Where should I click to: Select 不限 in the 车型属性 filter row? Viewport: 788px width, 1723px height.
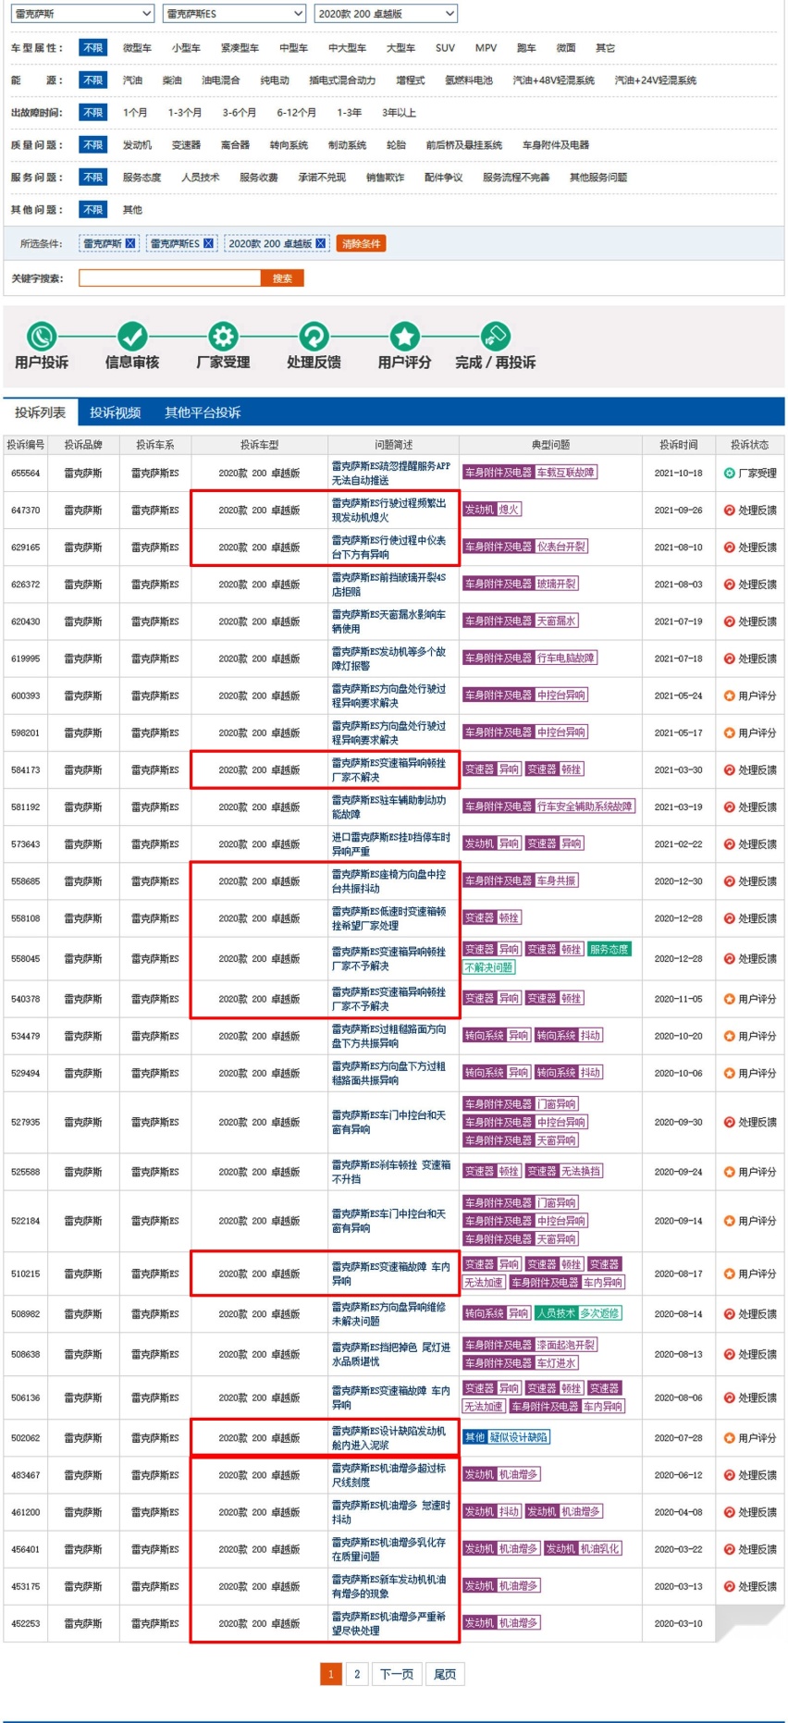[x=92, y=48]
